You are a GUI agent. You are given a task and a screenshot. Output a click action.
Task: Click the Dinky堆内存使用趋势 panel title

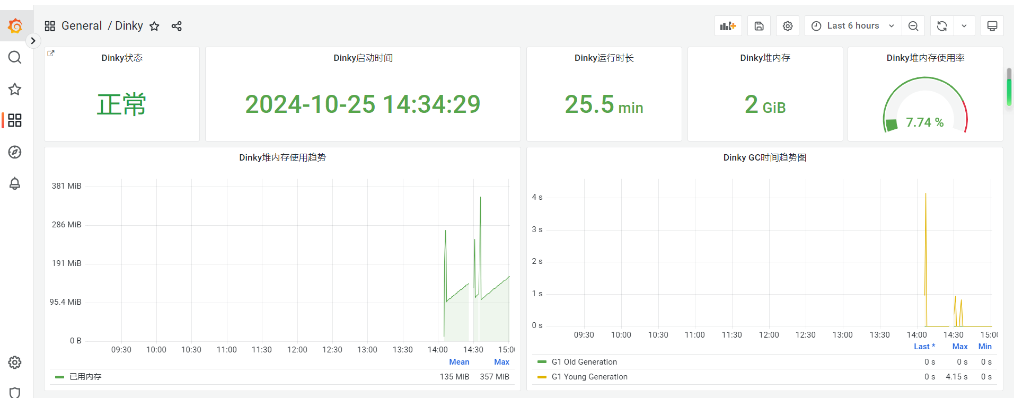click(283, 157)
